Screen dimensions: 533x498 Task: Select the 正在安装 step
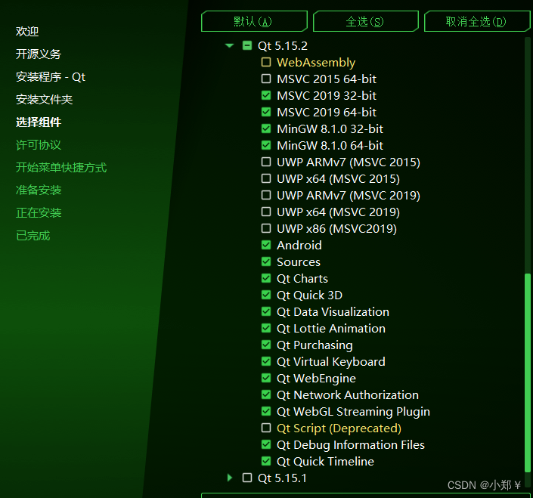(39, 213)
